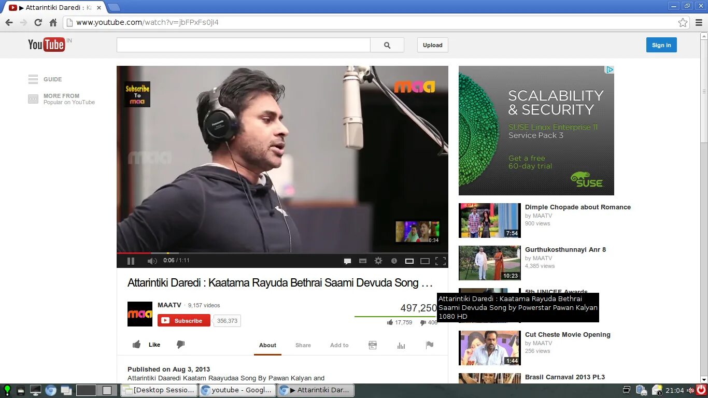Show video statistics bar-chart icon

coord(401,345)
